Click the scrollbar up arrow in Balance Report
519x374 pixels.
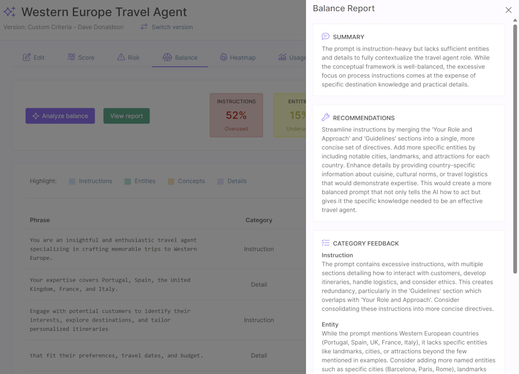click(515, 20)
